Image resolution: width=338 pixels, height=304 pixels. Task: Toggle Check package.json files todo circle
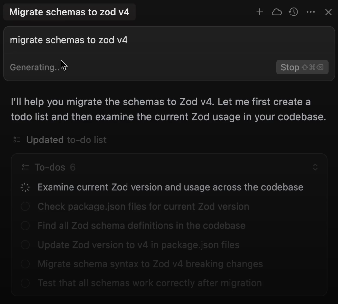pyautogui.click(x=25, y=207)
